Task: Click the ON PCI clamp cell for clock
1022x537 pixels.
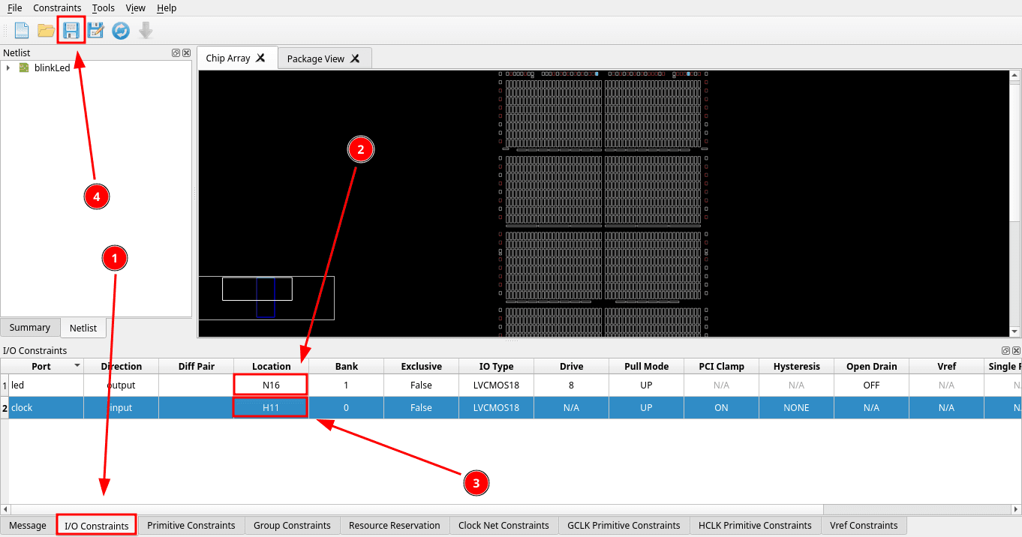Action: click(721, 407)
